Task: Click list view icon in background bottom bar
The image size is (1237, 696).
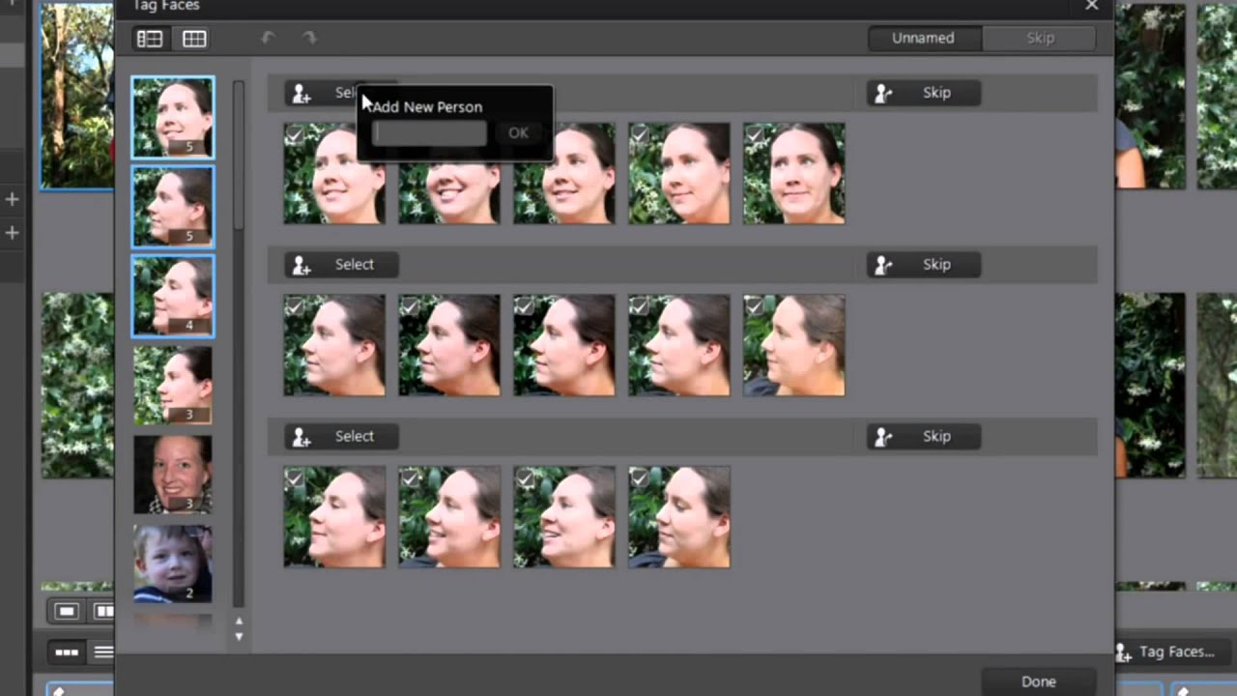Action: tap(102, 652)
